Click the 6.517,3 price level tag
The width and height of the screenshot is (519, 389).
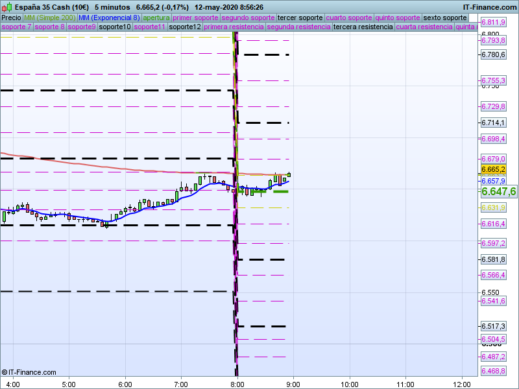point(494,327)
